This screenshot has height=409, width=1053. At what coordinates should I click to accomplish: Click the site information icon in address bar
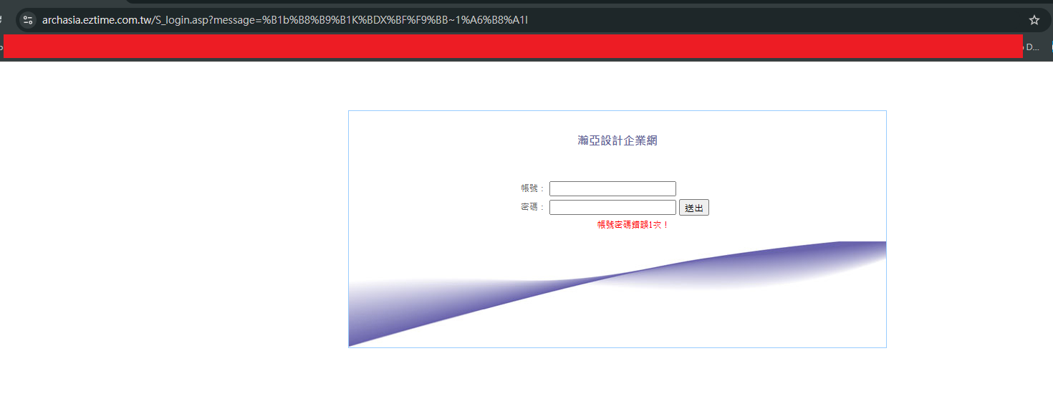click(29, 20)
